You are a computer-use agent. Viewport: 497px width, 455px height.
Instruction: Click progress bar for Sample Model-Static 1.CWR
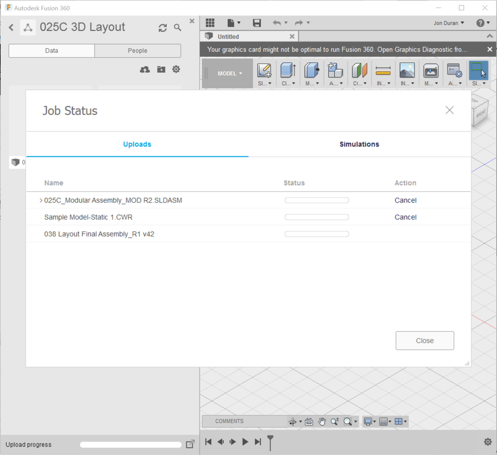point(316,217)
